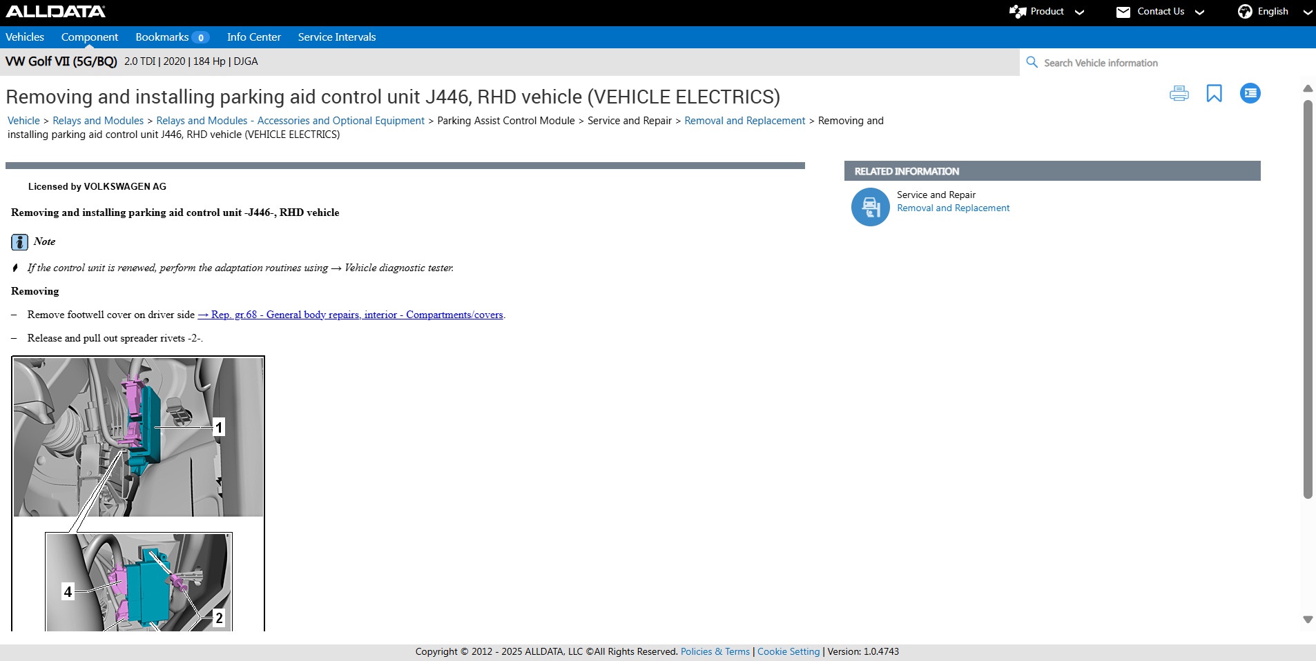Go to Info Center
This screenshot has height=661, width=1316.
coord(253,37)
